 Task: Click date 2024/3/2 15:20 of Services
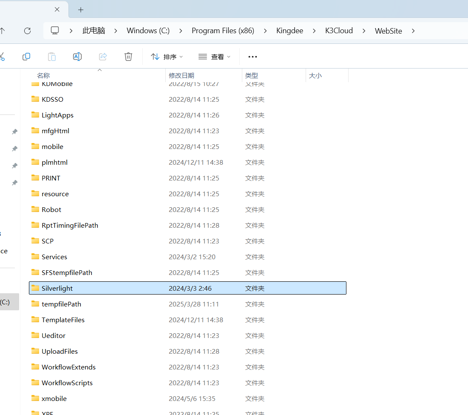[192, 257]
